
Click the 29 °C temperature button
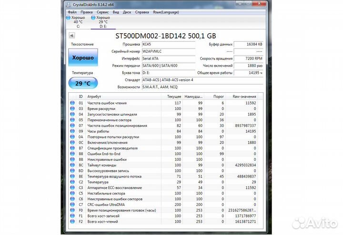pos(83,83)
